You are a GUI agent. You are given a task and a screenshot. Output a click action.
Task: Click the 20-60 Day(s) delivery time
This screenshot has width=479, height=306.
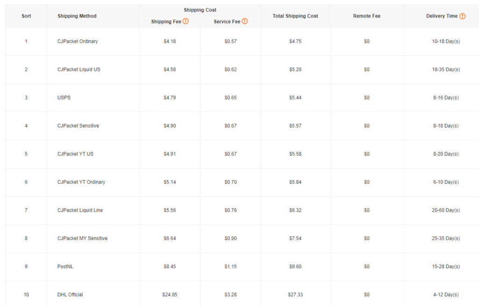point(446,210)
